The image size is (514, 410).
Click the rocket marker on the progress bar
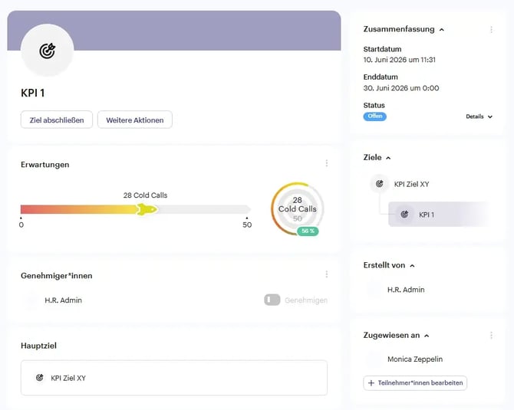click(x=147, y=209)
